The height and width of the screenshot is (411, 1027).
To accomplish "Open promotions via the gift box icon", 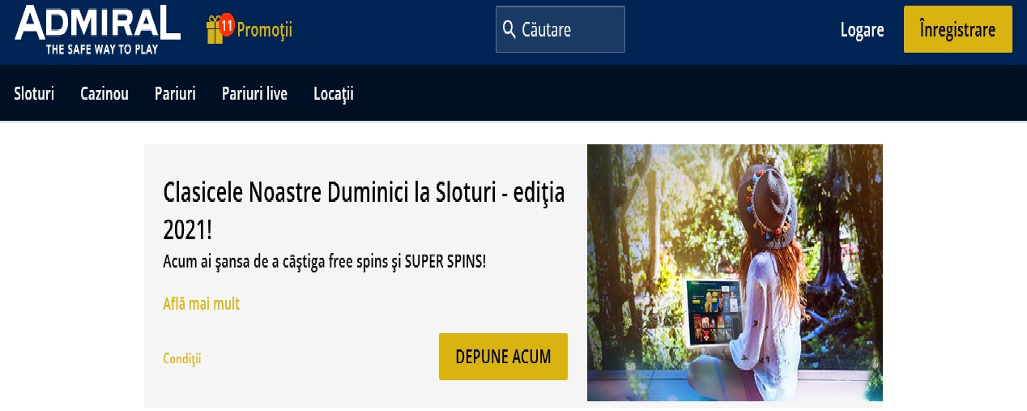I will pyautogui.click(x=215, y=32).
